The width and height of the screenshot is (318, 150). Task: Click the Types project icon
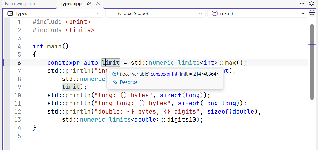coord(10,13)
